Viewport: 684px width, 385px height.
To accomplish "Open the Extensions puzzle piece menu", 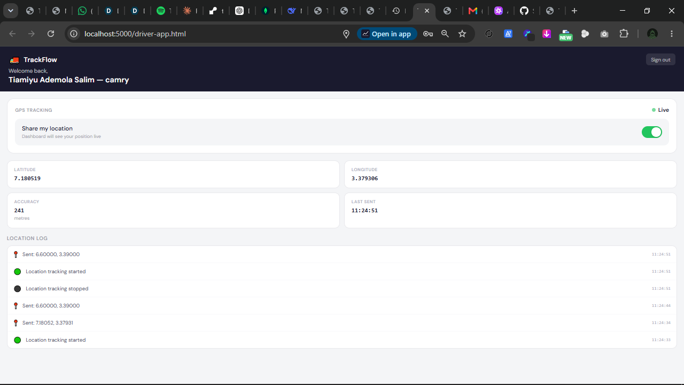I will [x=624, y=34].
